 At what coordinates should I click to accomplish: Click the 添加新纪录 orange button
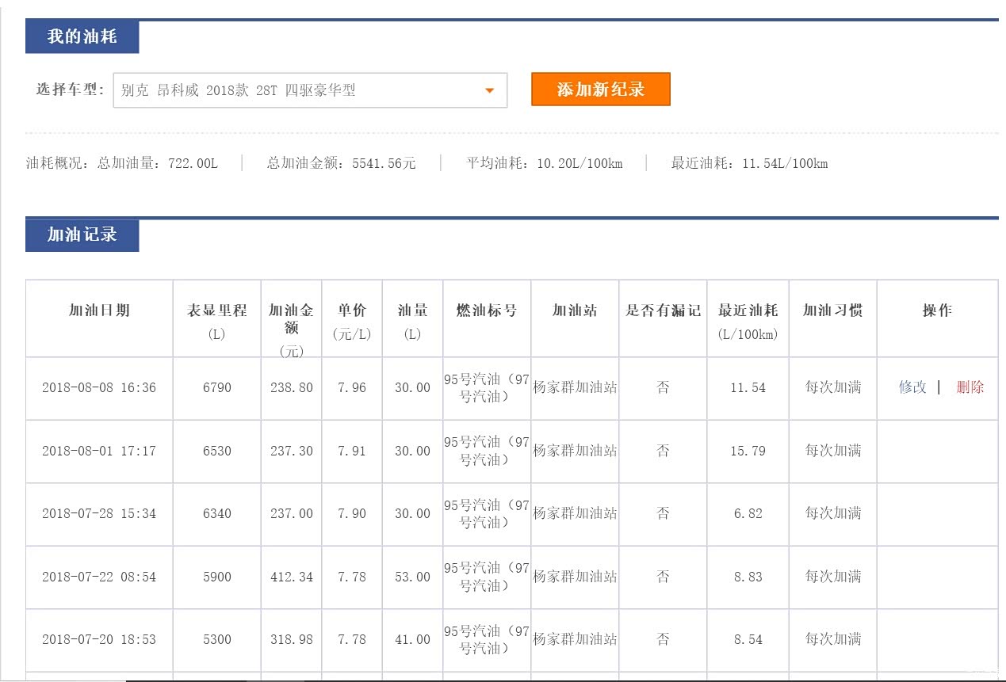click(x=600, y=90)
